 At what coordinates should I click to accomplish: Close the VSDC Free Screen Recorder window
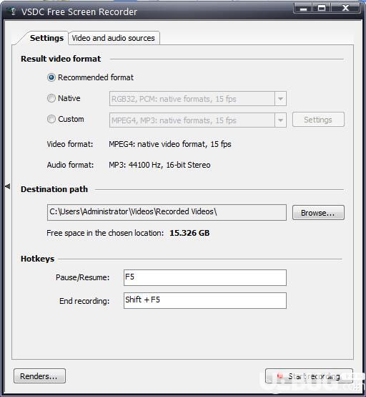point(345,8)
